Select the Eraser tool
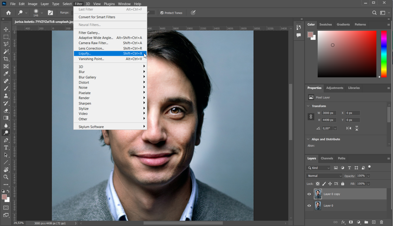Image resolution: width=393 pixels, height=226 pixels. [6, 111]
